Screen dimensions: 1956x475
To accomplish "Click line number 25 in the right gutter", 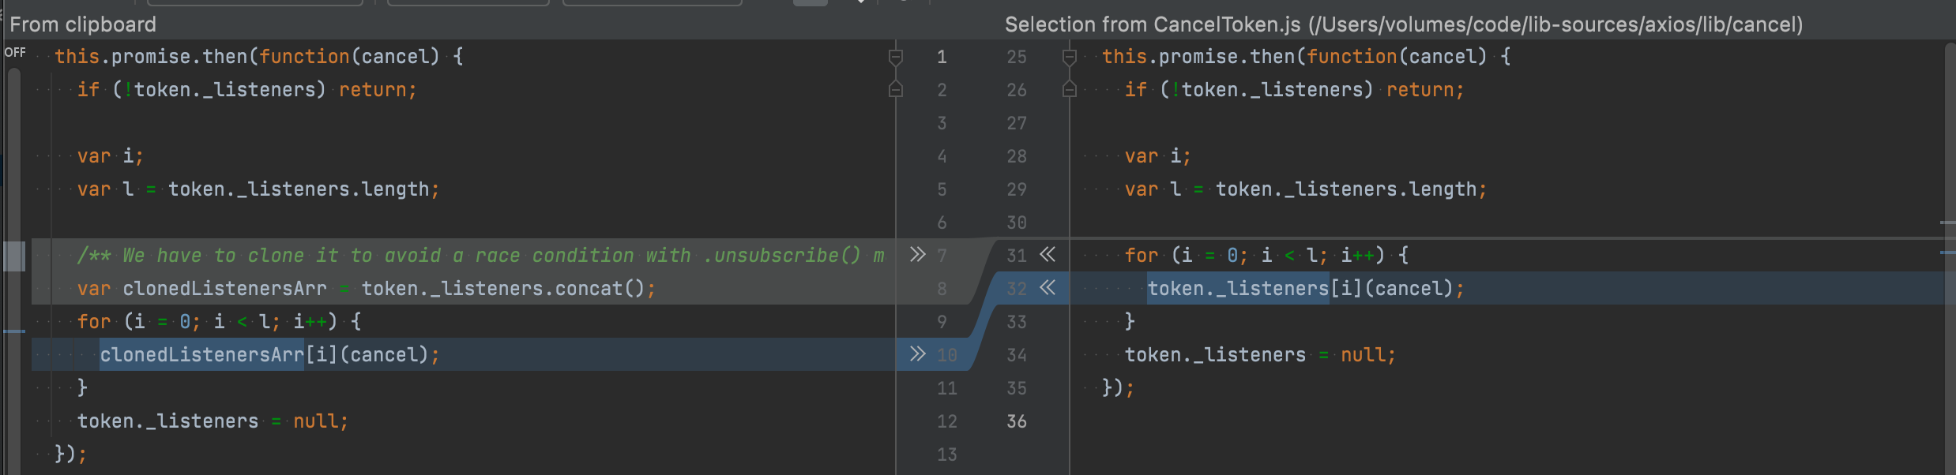I will click(x=1017, y=57).
